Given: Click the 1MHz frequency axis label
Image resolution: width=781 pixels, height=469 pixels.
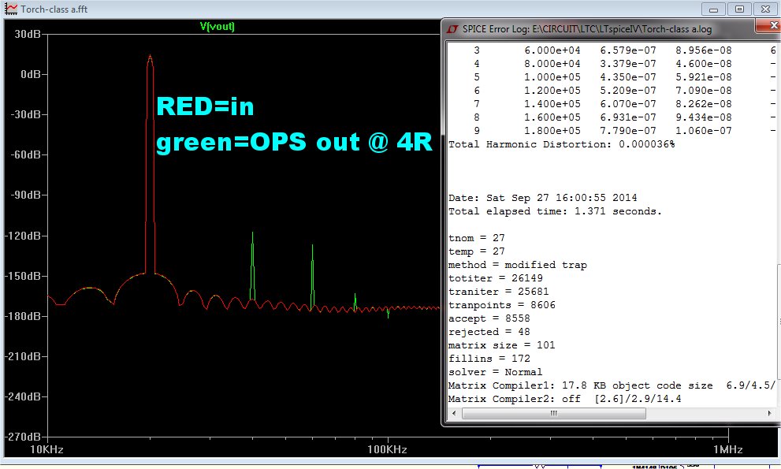Looking at the screenshot, I should 727,449.
